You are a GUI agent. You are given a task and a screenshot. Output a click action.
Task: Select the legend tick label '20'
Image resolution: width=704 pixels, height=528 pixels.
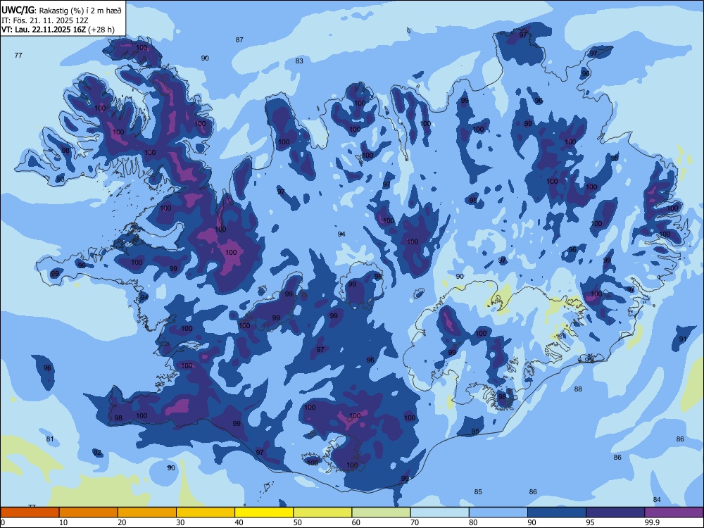[x=122, y=522]
